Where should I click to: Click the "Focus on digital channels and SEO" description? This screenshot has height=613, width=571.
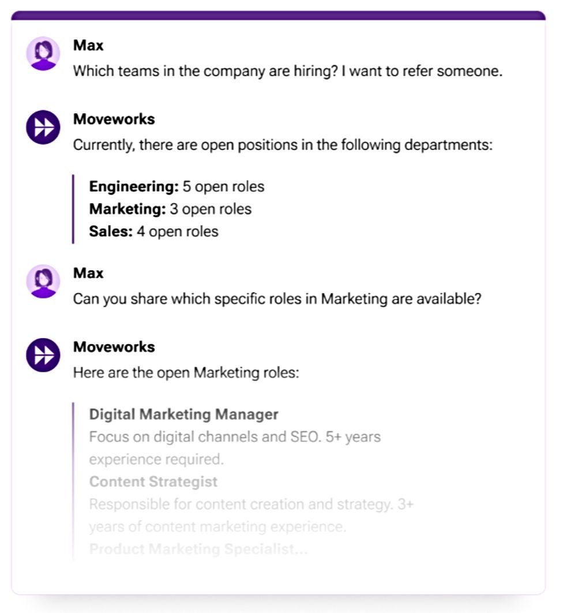coord(234,437)
